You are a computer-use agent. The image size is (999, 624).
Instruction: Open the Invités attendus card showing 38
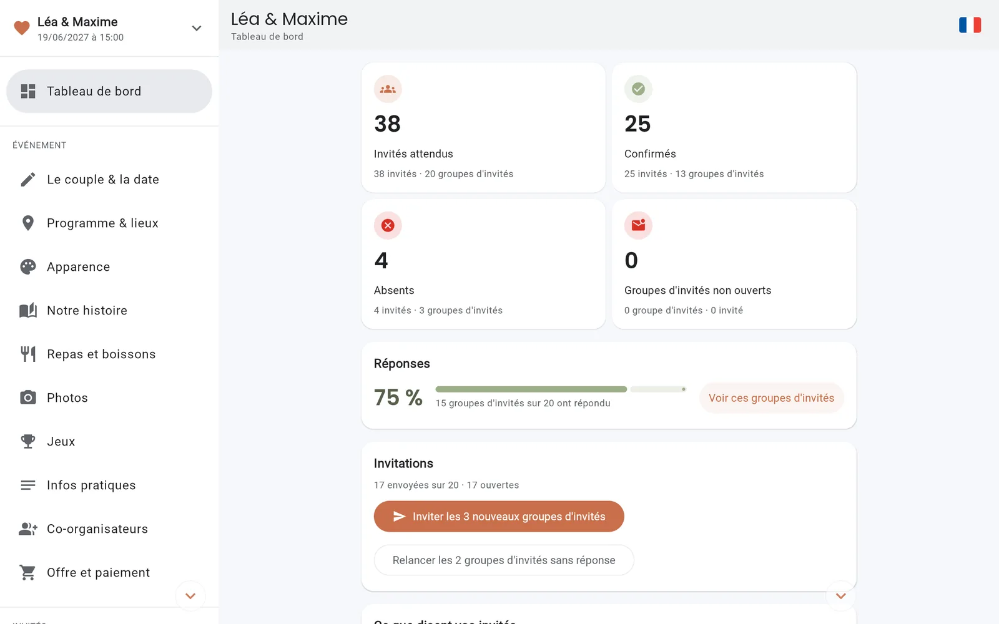pos(483,127)
